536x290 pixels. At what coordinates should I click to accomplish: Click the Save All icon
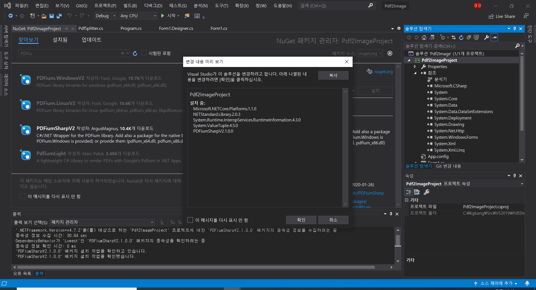coord(59,16)
